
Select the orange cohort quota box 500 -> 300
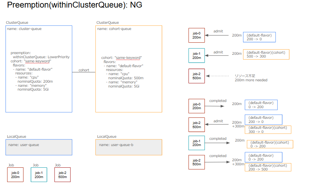pyautogui.click(x=266, y=54)
